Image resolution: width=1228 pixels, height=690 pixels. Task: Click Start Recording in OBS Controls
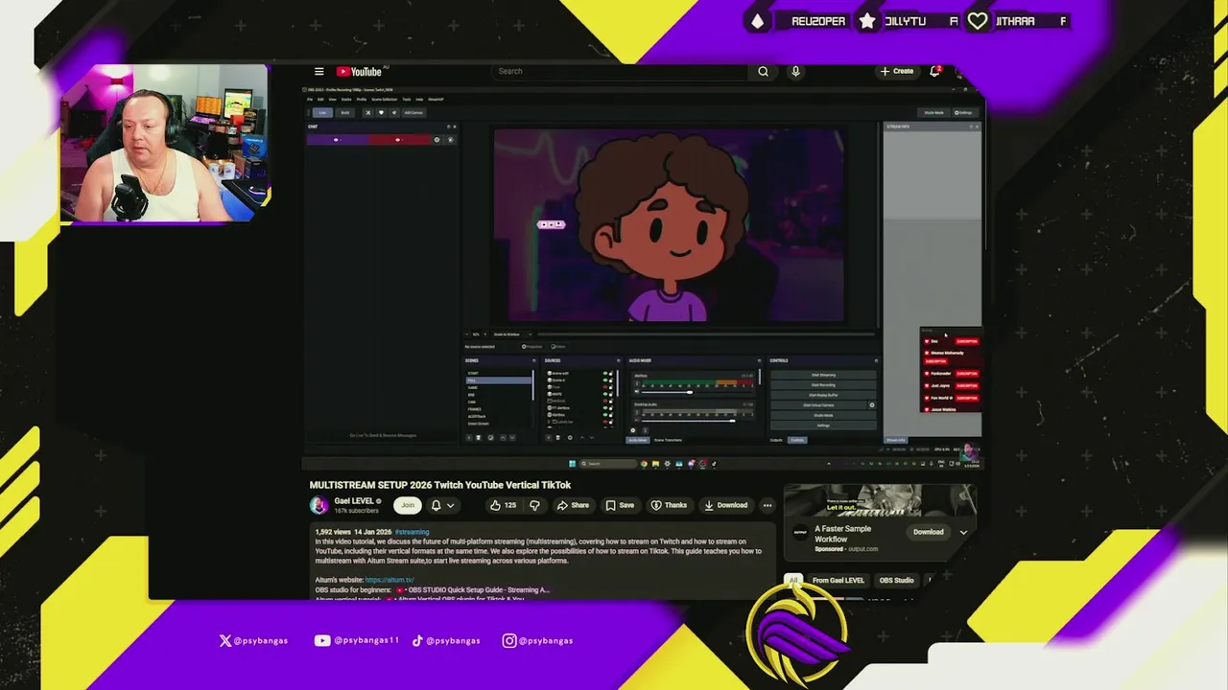pyautogui.click(x=823, y=385)
